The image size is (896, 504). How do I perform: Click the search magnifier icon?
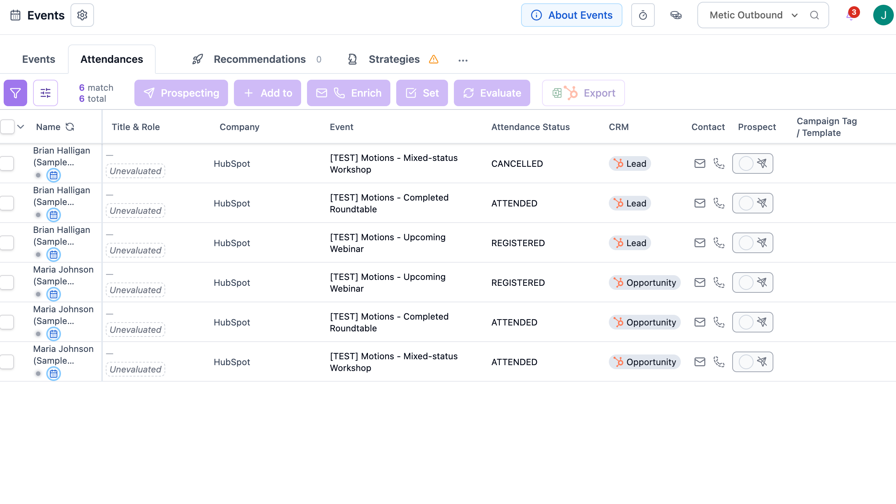click(x=814, y=15)
